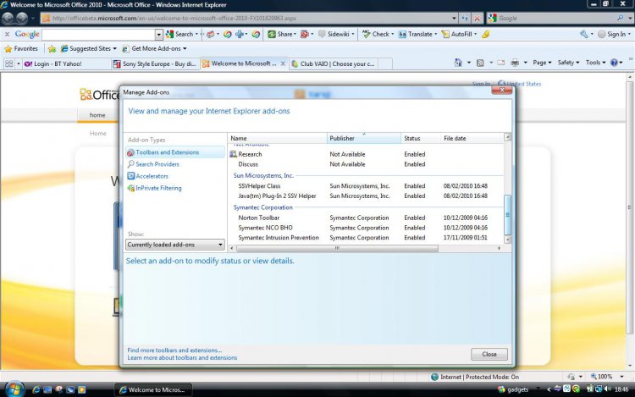635x397 pixels.
Task: Click the red Stop loading icon
Action: [x=477, y=19]
